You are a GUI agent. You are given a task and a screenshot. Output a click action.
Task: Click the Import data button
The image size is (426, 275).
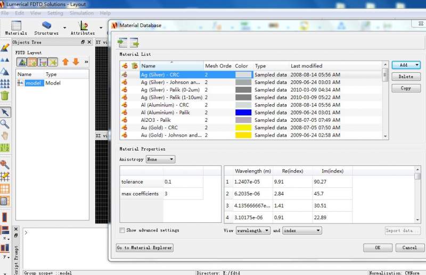click(403, 230)
